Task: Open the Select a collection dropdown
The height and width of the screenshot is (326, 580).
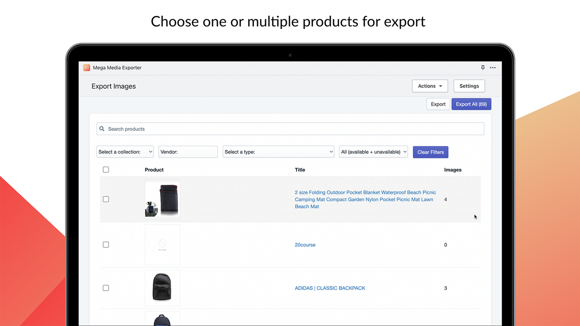Action: (x=125, y=152)
